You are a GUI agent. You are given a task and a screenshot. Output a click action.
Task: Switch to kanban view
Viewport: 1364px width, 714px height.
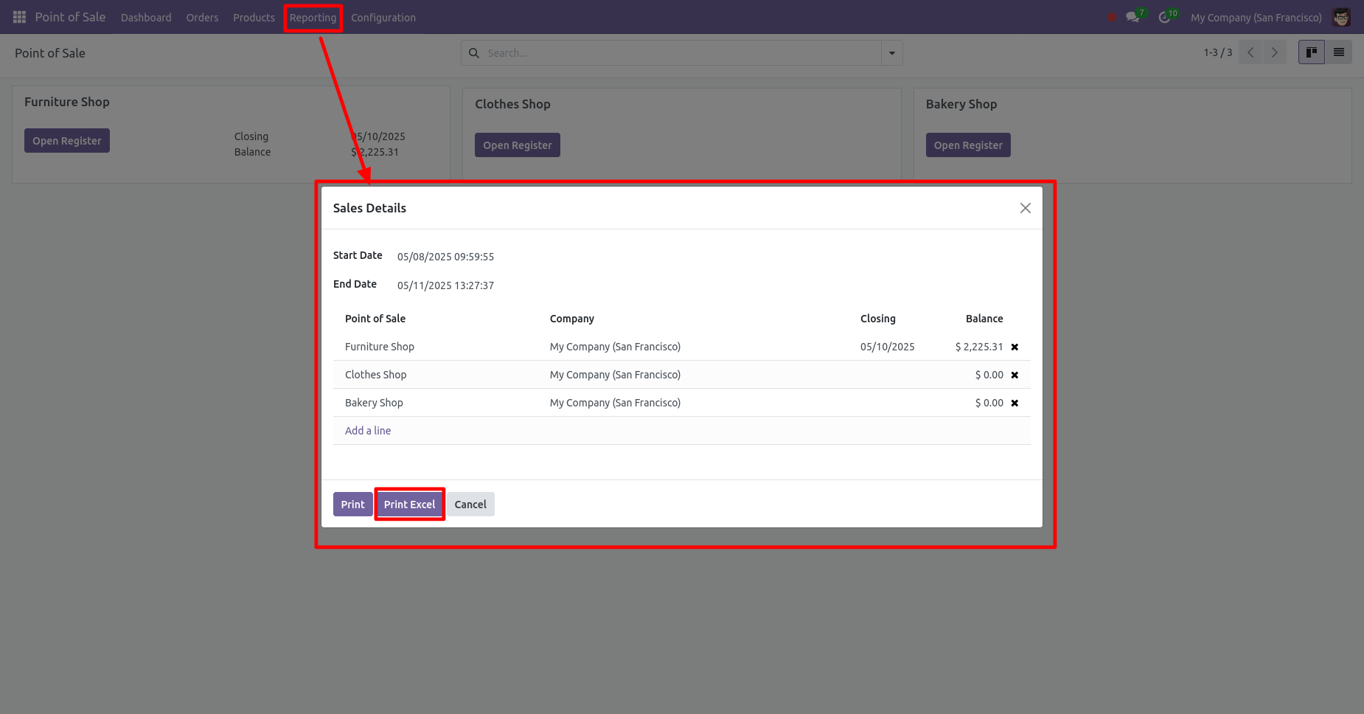pos(1312,52)
